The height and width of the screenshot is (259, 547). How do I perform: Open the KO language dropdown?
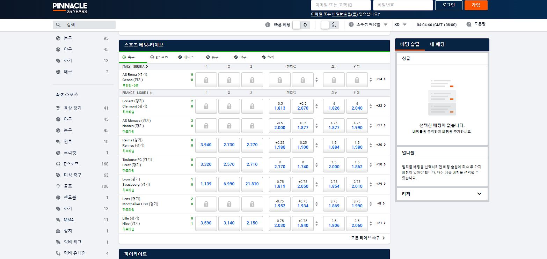tap(401, 25)
